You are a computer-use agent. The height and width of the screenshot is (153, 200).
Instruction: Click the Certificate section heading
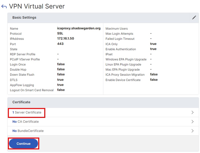click(21, 102)
